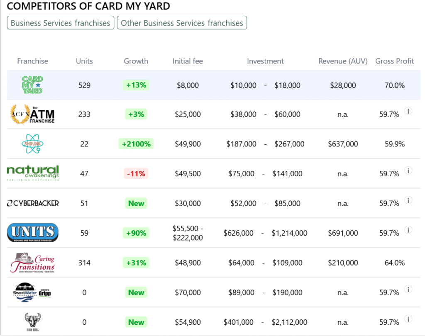Click the -11% growth badge
This screenshot has height=336, width=425.
pos(136,174)
